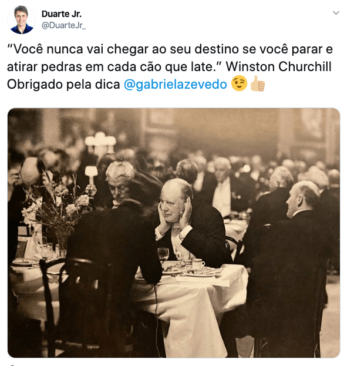
Task: Open the tweet options chevron menu
Action: pos(335,13)
